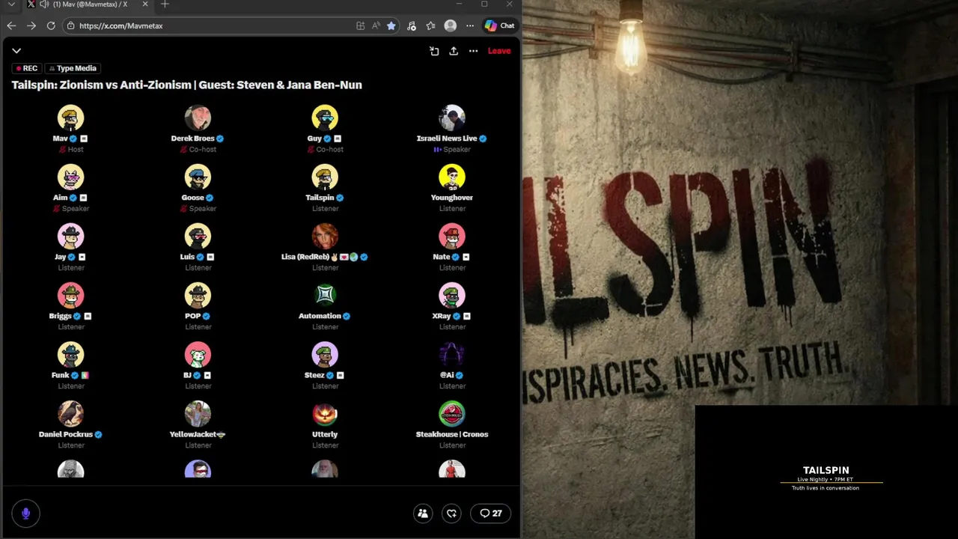Open the participants list icon
Image resolution: width=958 pixels, height=539 pixels.
click(423, 514)
